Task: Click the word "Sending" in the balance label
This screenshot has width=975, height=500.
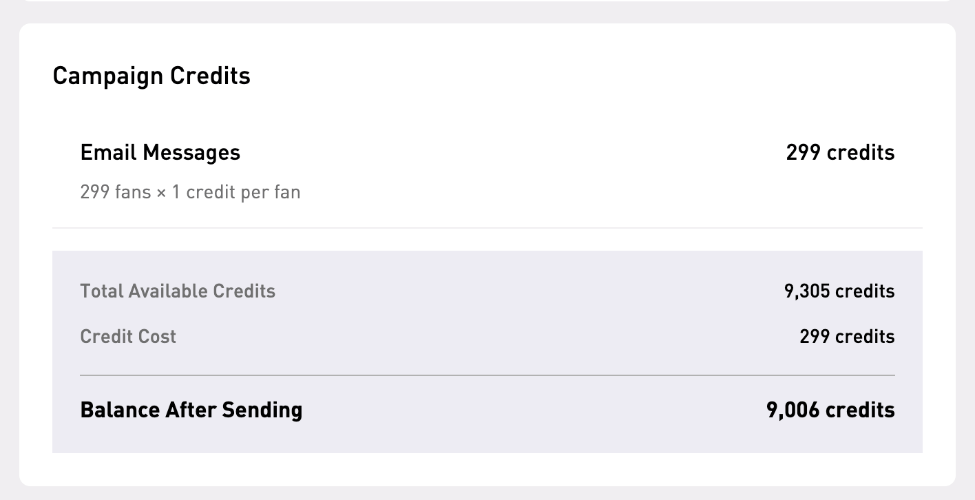Action: (x=262, y=410)
